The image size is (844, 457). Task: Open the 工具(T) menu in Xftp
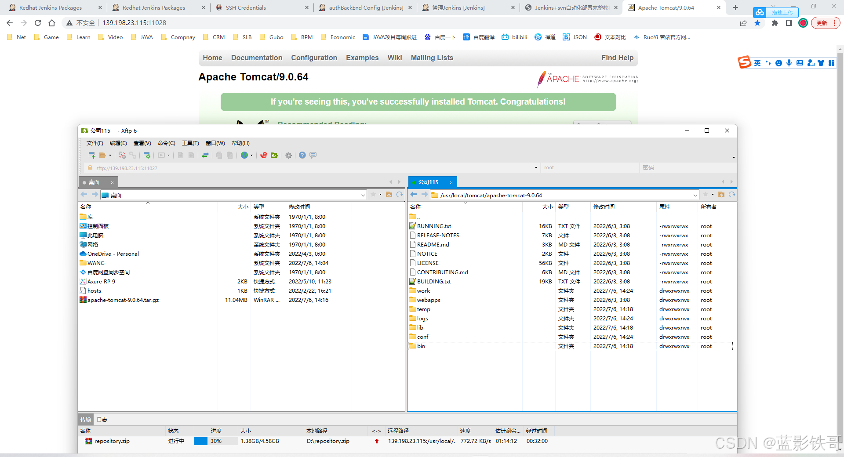click(190, 143)
